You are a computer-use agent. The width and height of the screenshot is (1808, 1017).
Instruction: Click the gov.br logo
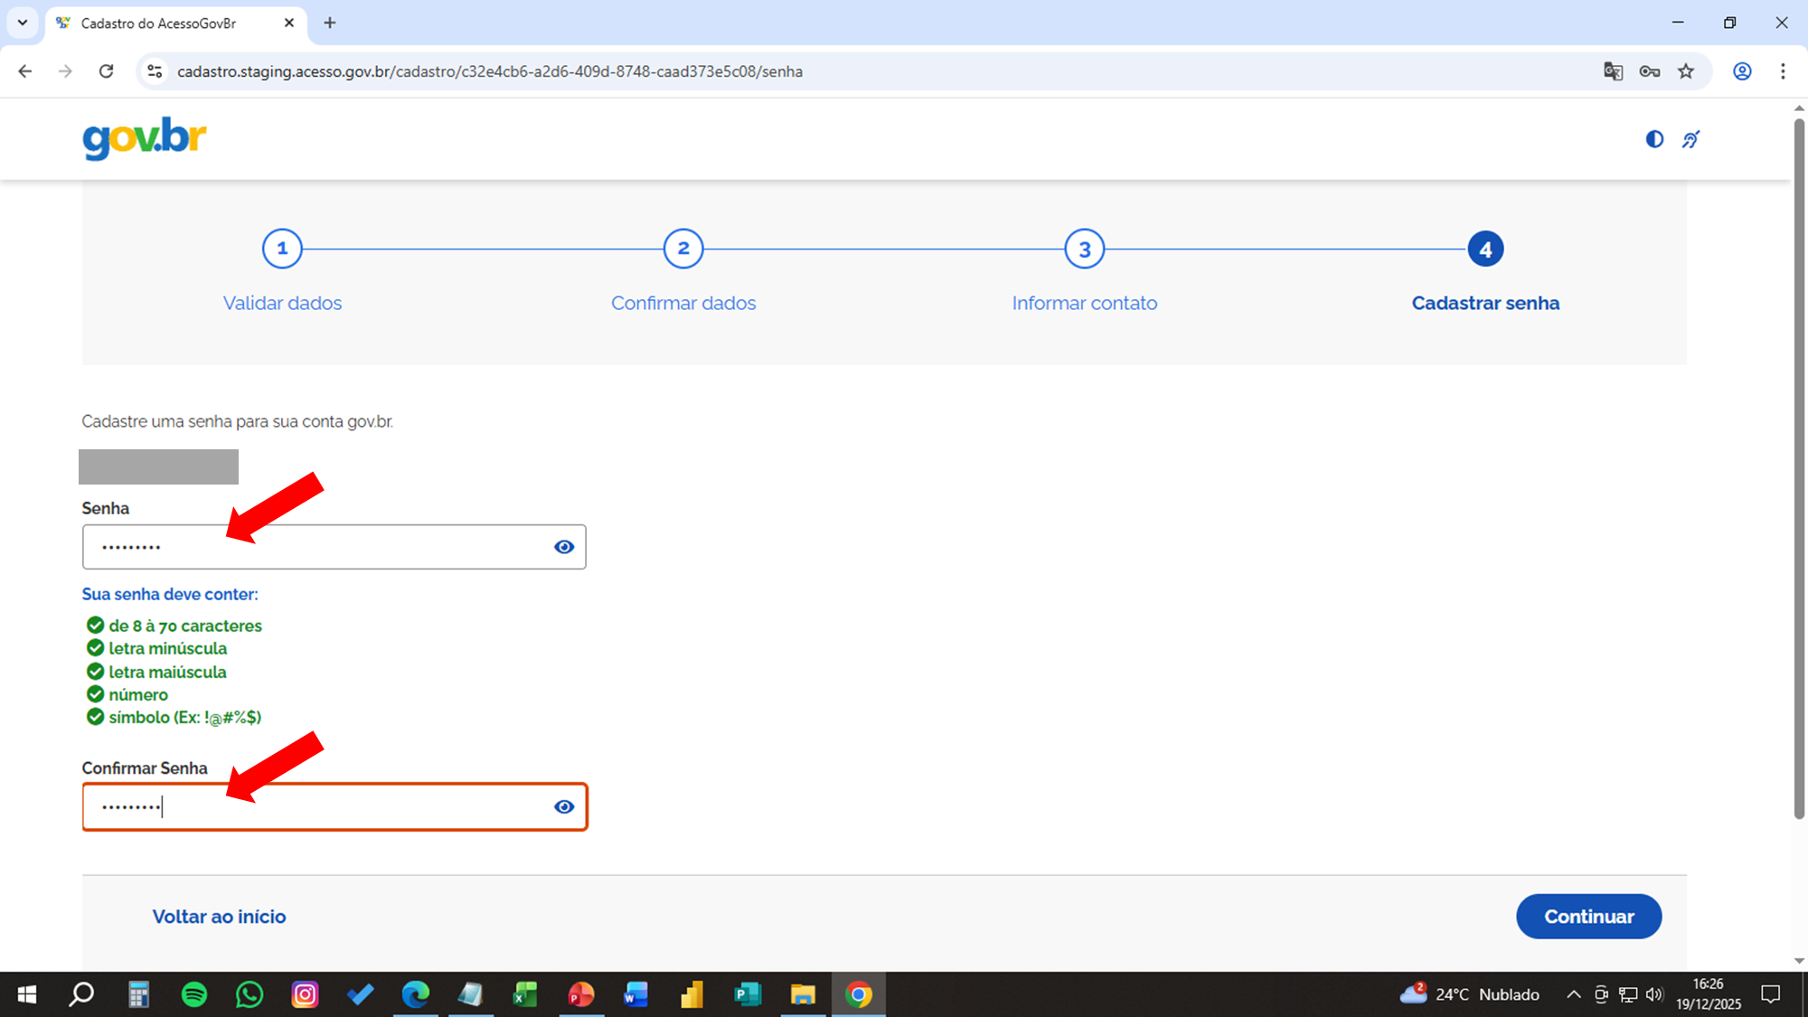tap(145, 138)
